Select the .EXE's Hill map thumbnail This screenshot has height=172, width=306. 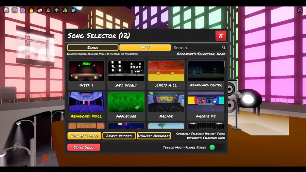click(166, 71)
